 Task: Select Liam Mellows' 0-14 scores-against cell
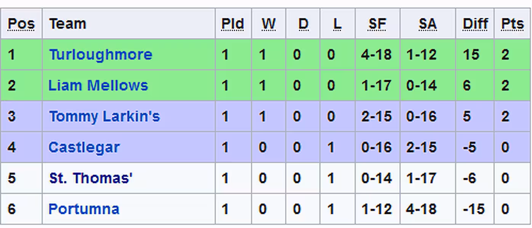coord(428,85)
